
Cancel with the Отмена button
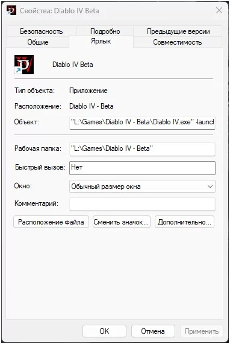[153, 331]
